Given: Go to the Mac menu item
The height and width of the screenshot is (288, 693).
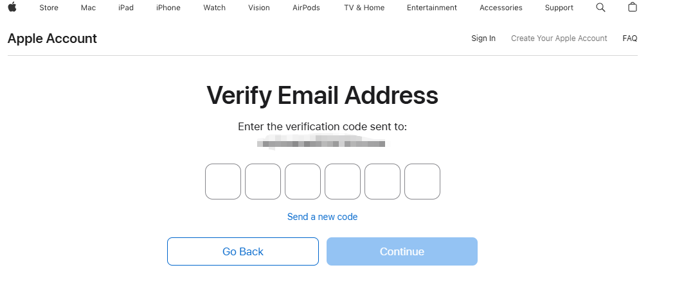Looking at the screenshot, I should (x=88, y=8).
